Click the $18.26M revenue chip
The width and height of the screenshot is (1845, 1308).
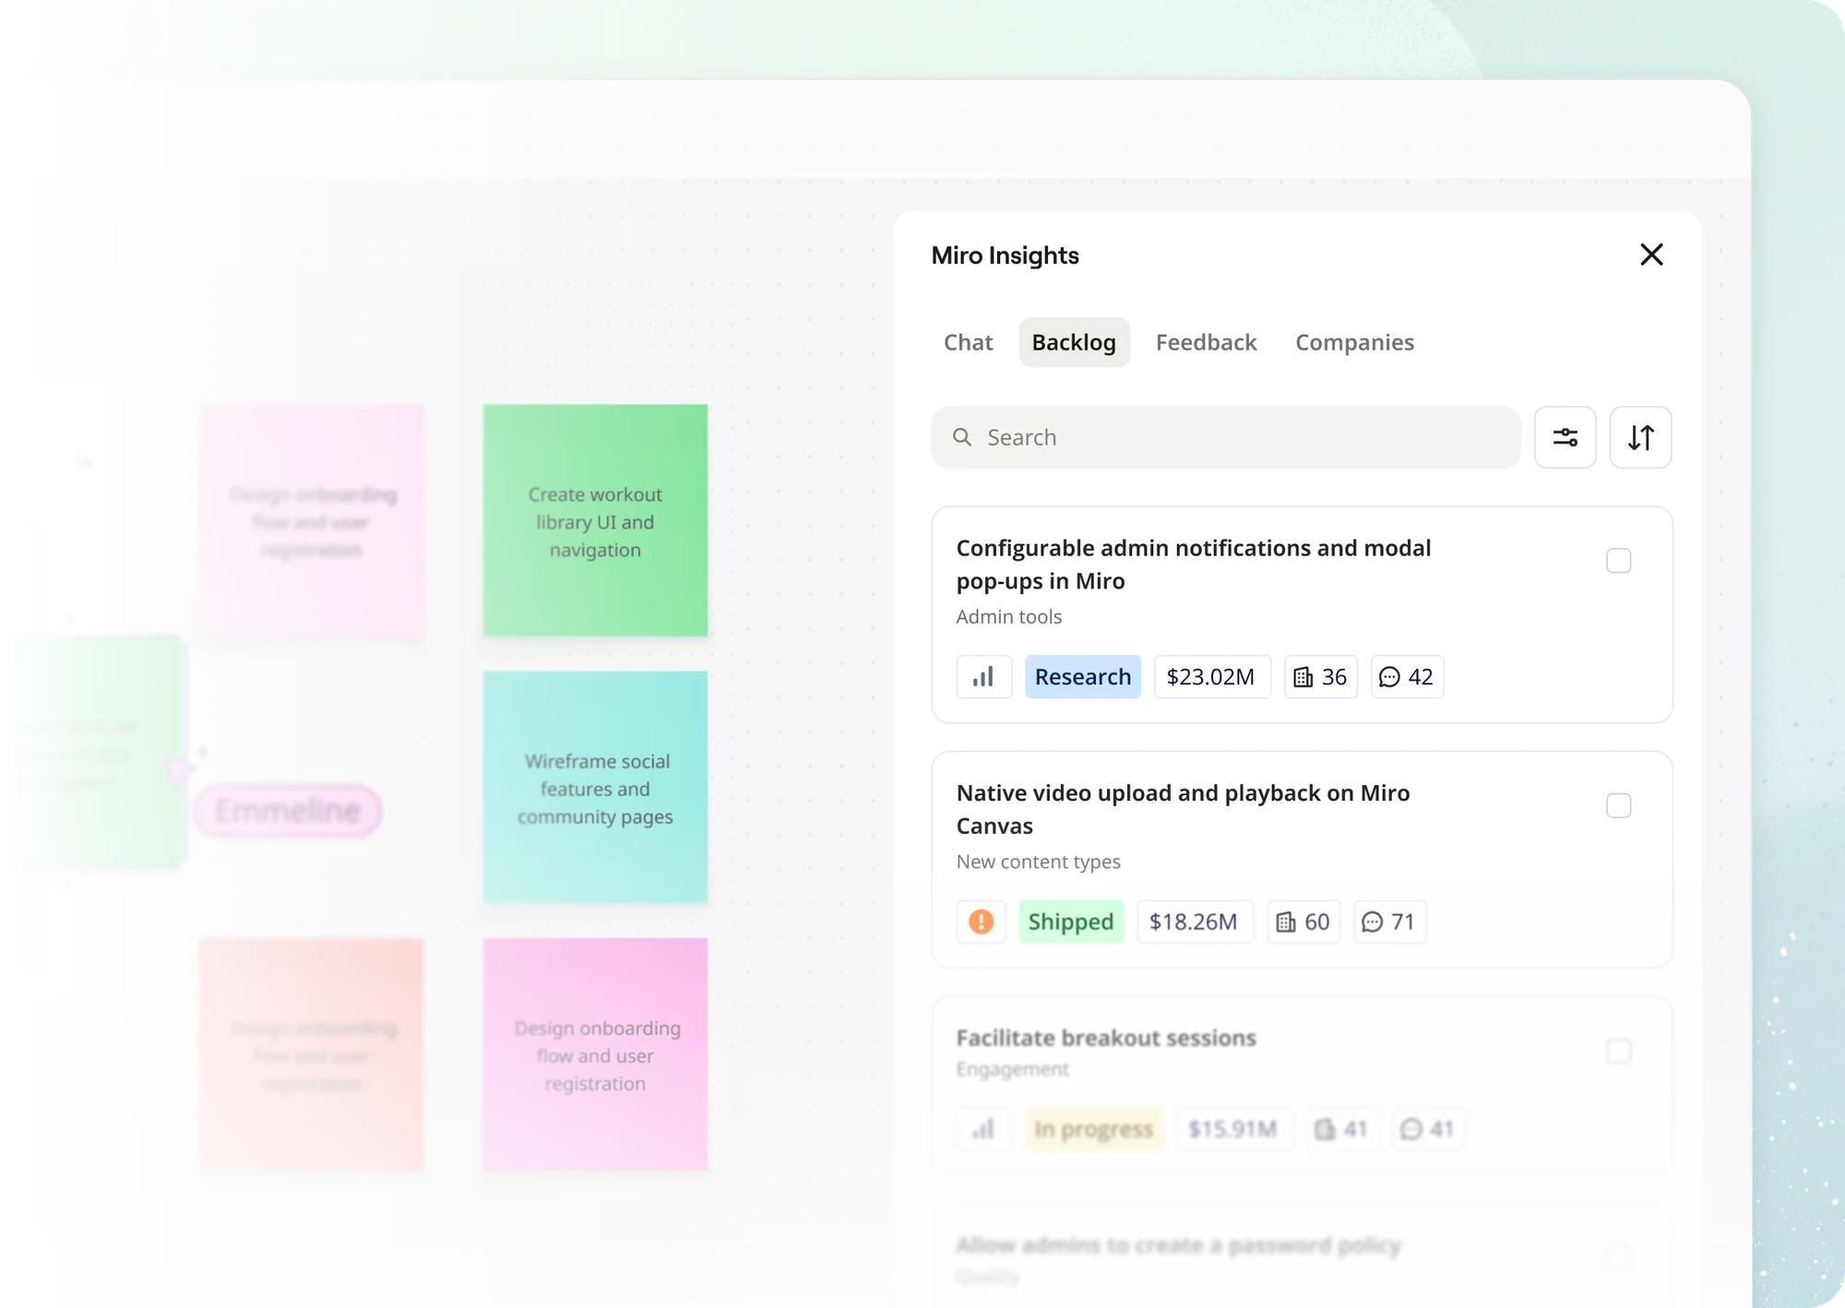[1195, 922]
